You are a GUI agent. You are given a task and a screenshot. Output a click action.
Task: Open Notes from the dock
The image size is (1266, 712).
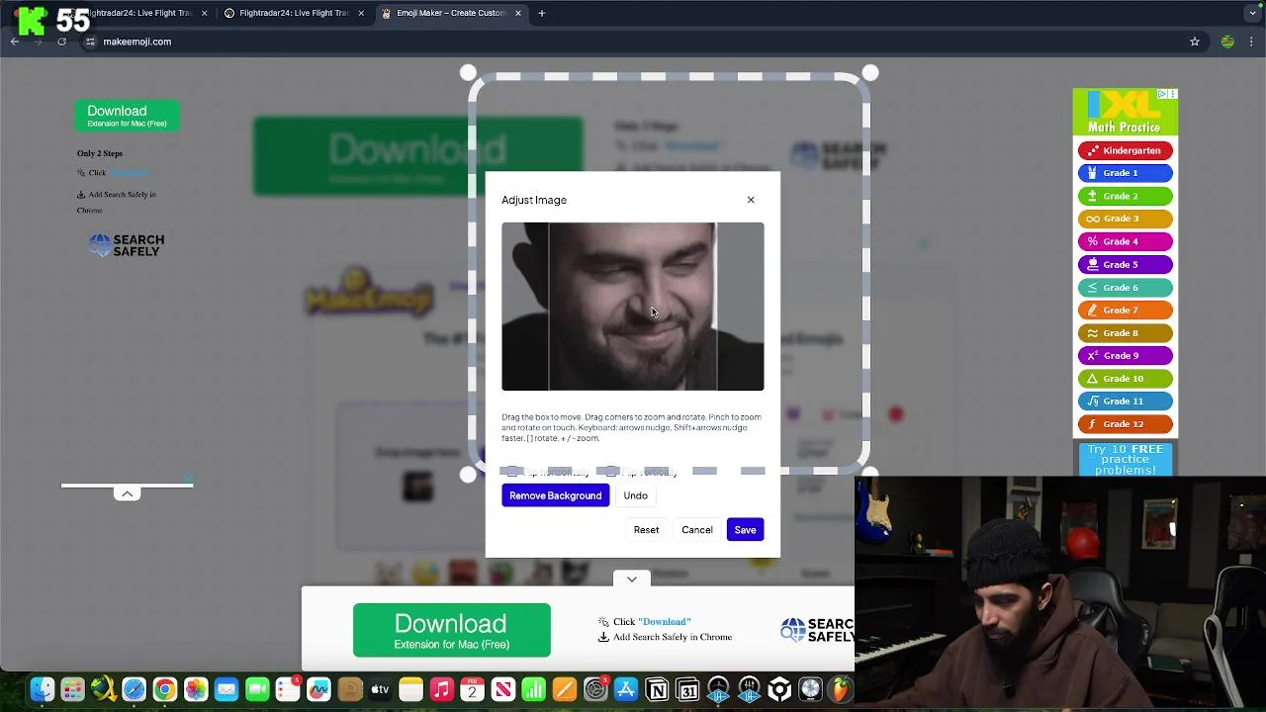point(410,689)
